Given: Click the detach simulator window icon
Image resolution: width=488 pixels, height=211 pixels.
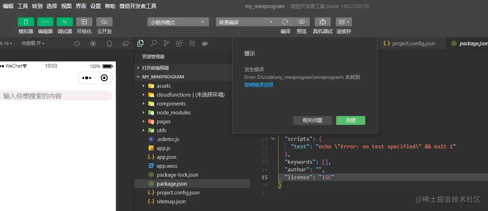Looking at the screenshot, I should [126, 44].
